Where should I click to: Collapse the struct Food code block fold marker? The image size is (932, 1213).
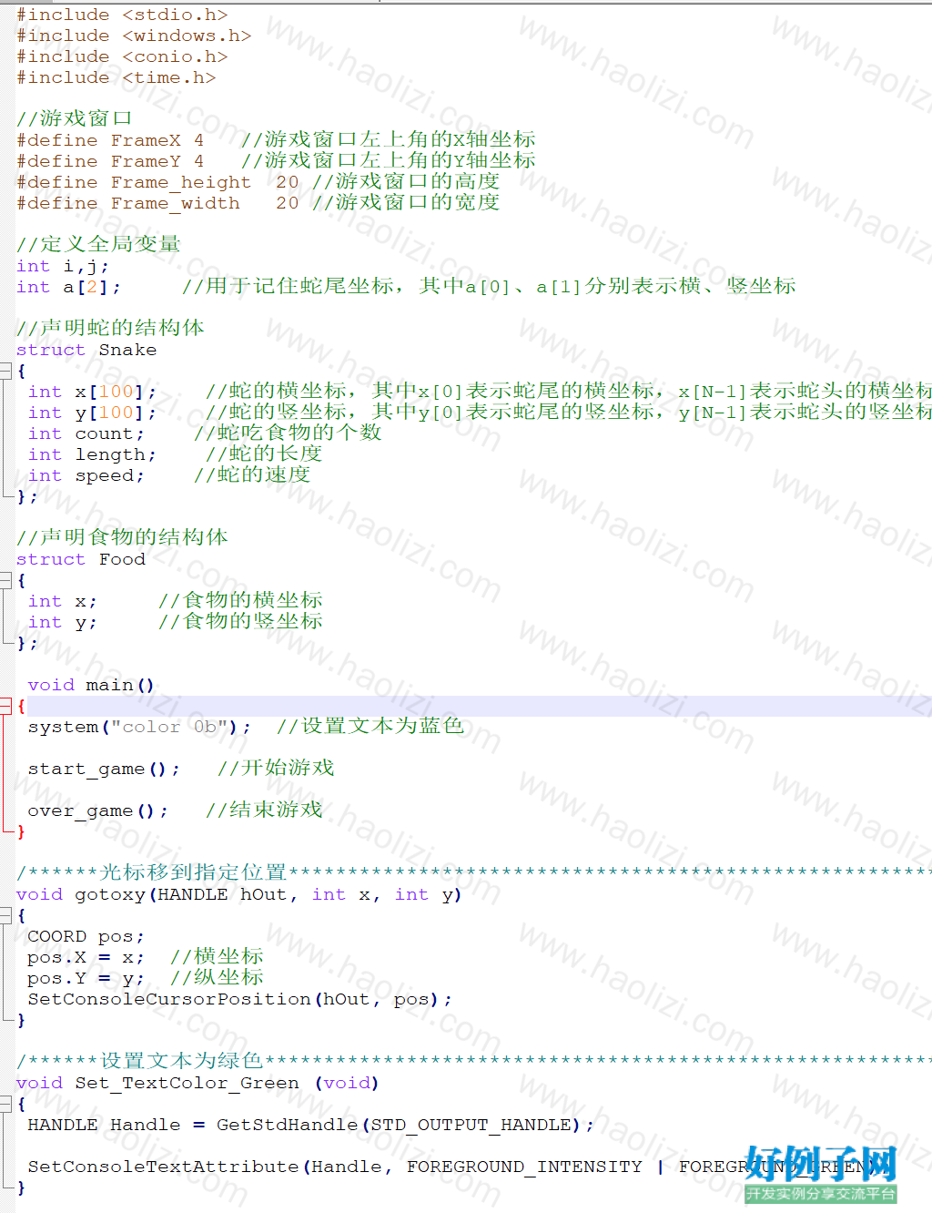(x=5, y=581)
